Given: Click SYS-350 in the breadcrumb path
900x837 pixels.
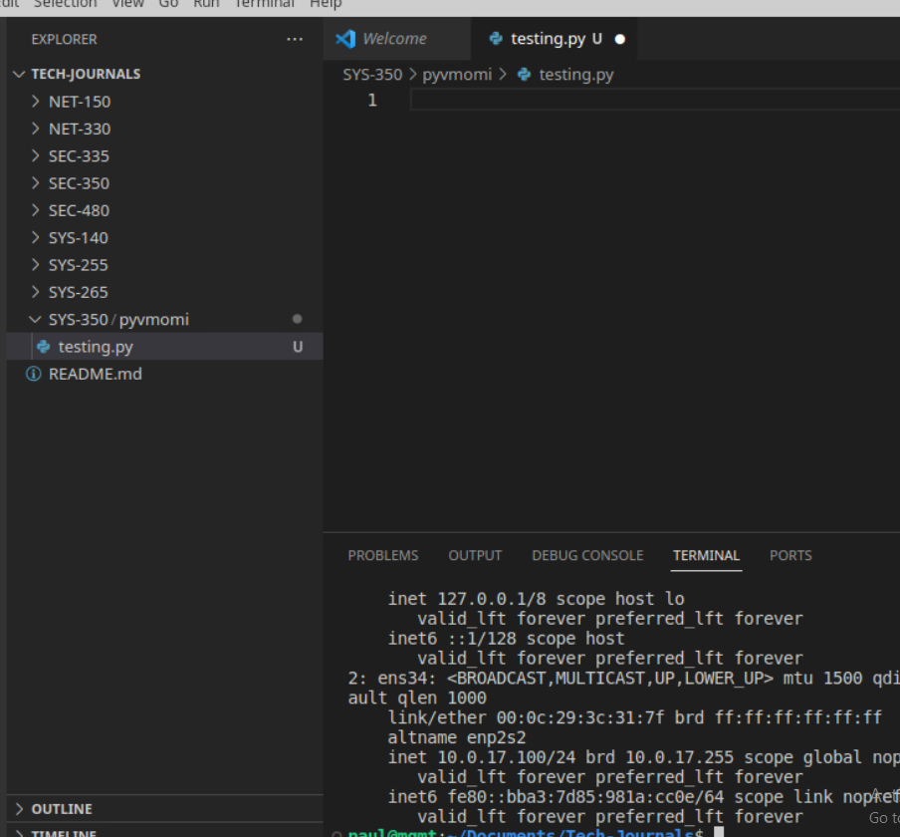Looking at the screenshot, I should coord(372,75).
